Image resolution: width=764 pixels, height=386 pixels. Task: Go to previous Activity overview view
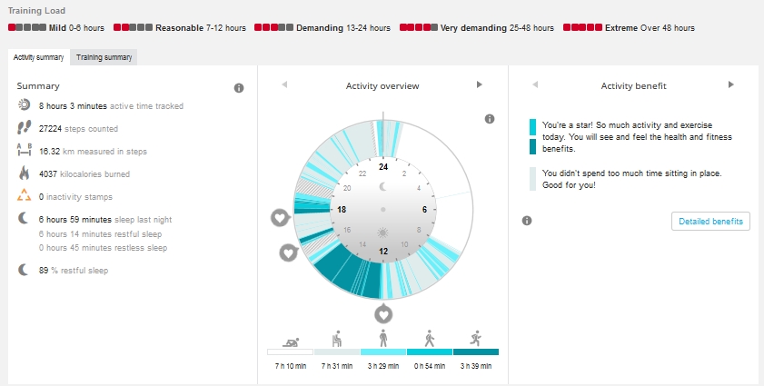284,85
